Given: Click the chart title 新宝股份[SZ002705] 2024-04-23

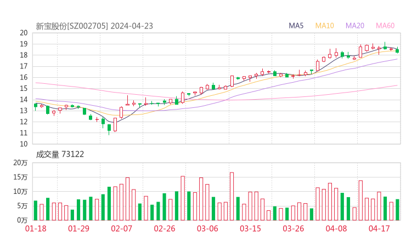Looking at the screenshot, I should tap(94, 26).
